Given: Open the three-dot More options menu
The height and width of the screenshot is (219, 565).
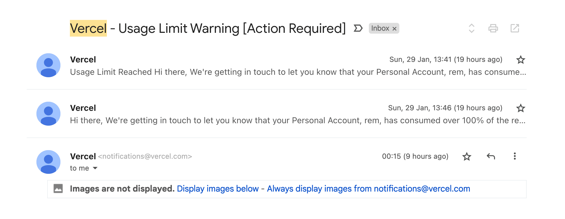Looking at the screenshot, I should pos(515,156).
